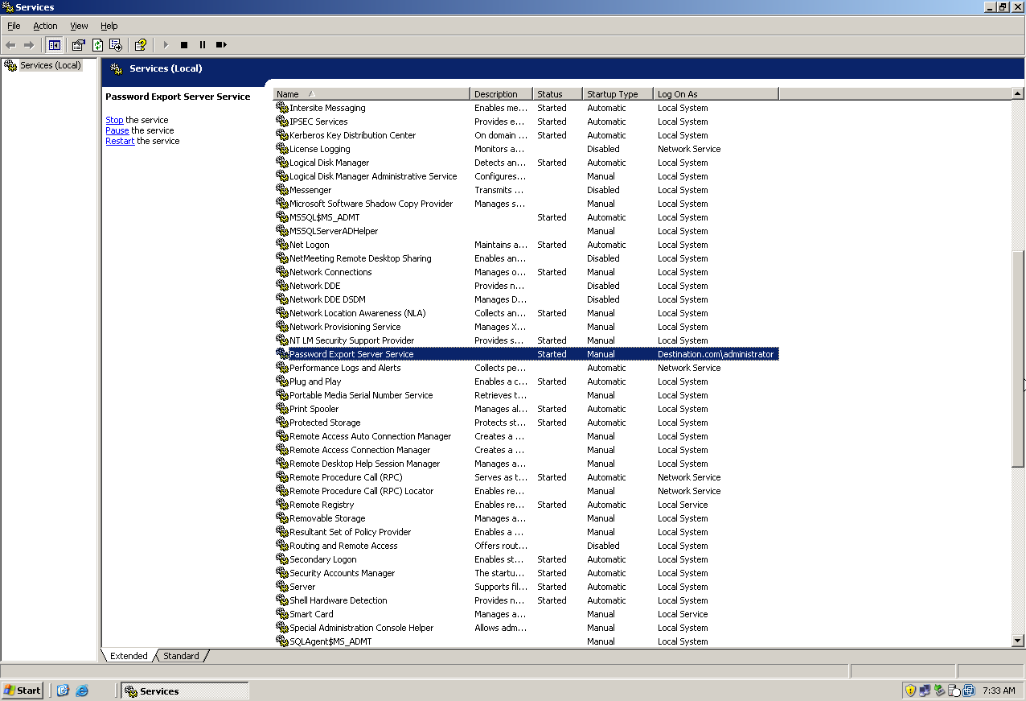Select the Protected Storage service row
Screen dimensions: 1026x701
(x=526, y=423)
